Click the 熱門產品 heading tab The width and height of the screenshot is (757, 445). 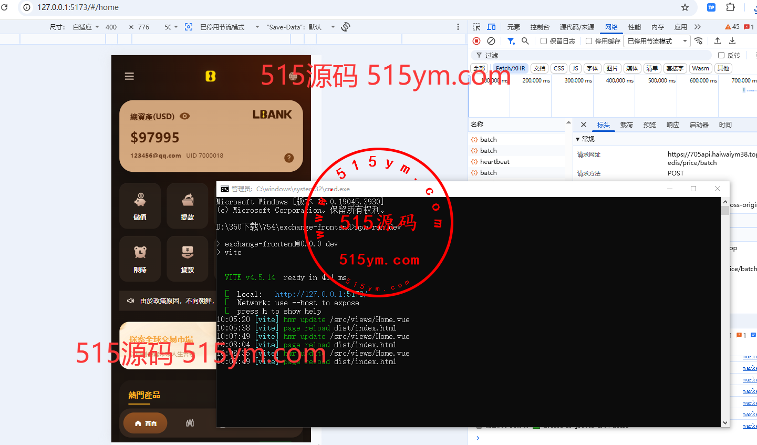click(x=144, y=395)
